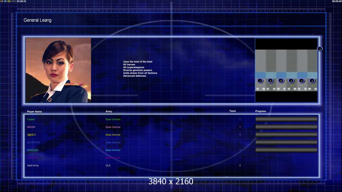Click 3@BED's loading progress bar
Screen dimensions: 342x192
click(286, 135)
